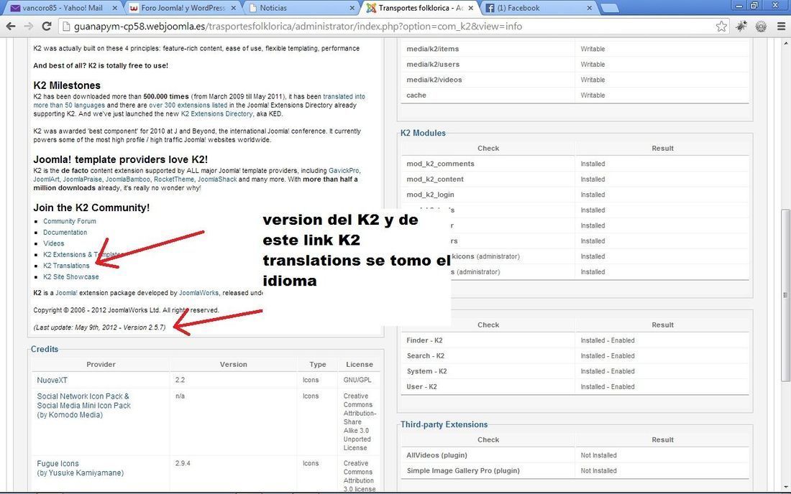Visit the JoomlaShack link

click(217, 180)
